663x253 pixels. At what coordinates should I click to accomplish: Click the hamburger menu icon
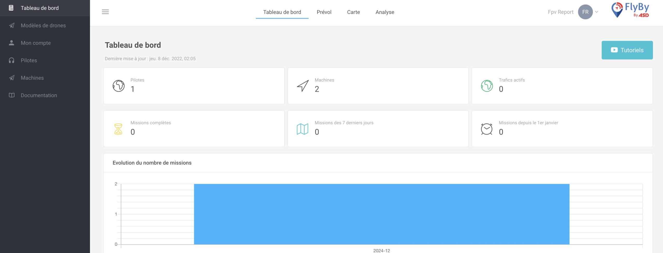point(105,12)
